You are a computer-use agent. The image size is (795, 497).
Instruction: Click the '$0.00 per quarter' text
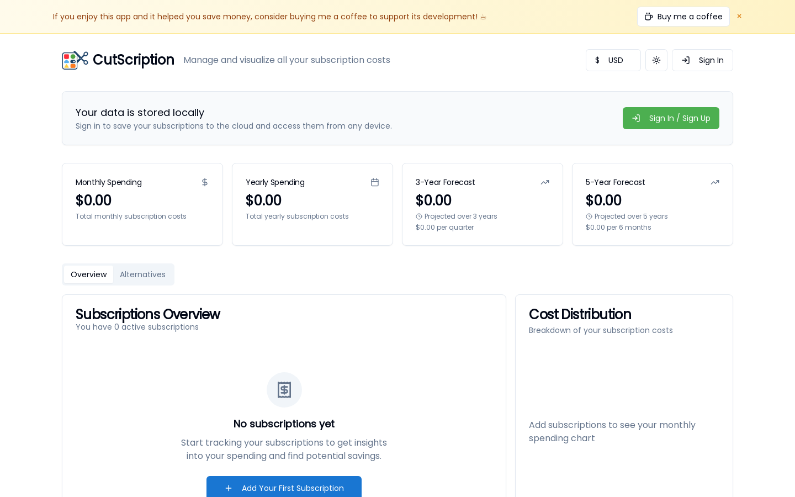(444, 228)
